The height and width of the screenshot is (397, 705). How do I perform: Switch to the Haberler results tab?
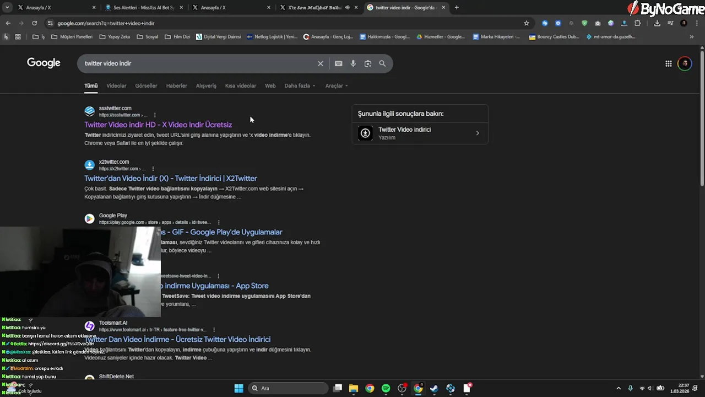coord(177,86)
